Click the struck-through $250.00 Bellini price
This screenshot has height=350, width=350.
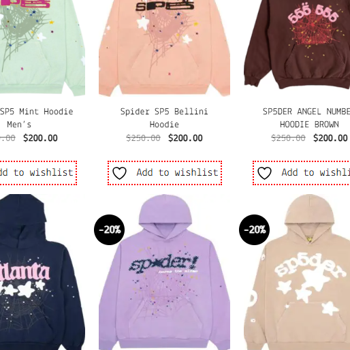tap(143, 138)
